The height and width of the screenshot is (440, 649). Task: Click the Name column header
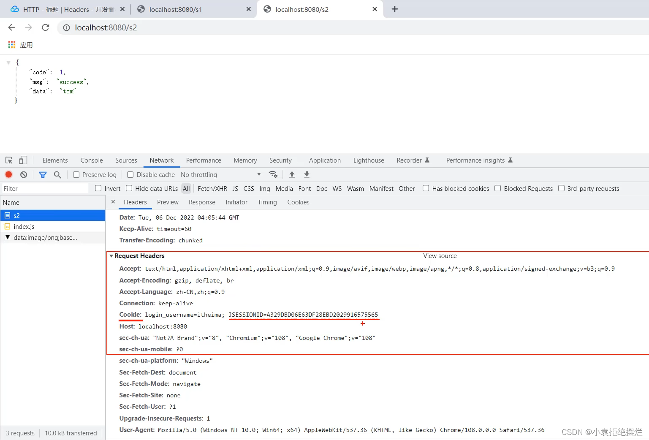(53, 203)
